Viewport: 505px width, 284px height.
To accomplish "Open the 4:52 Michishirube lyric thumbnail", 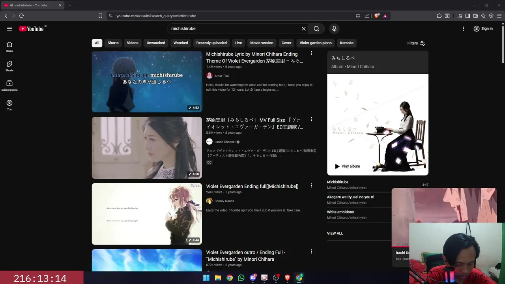I will pos(147,82).
